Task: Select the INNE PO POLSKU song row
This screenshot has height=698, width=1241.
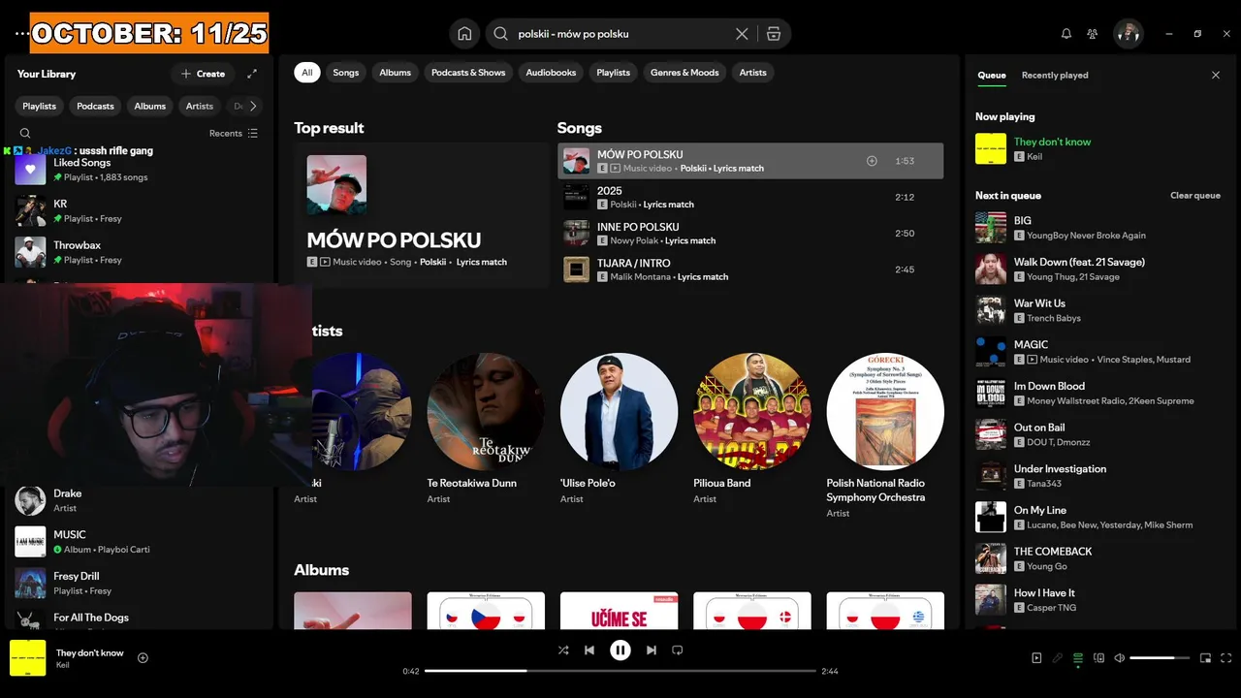Action: click(x=750, y=234)
